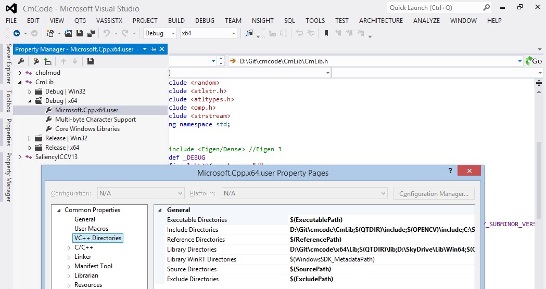Open the BUILD menu
This screenshot has height=289, width=546.
tap(176, 21)
